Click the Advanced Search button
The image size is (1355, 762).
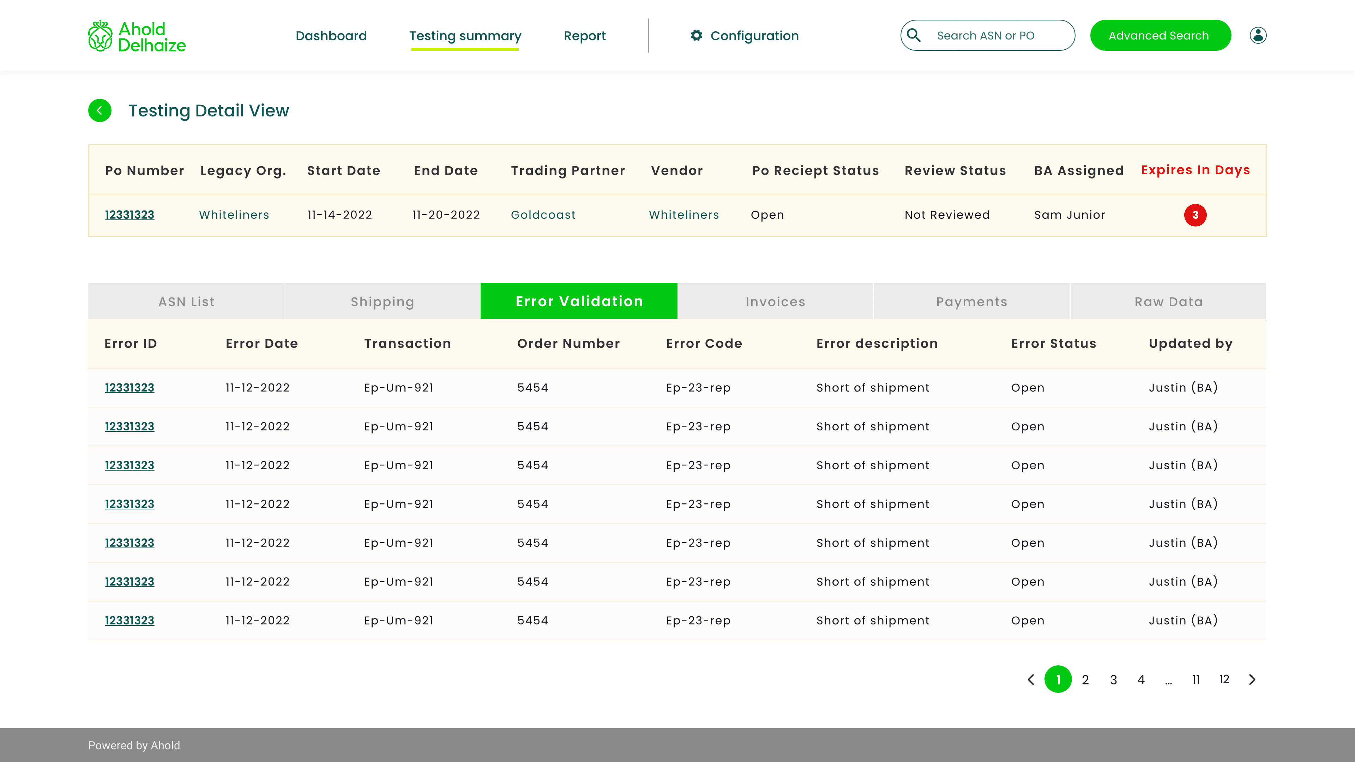coord(1160,35)
